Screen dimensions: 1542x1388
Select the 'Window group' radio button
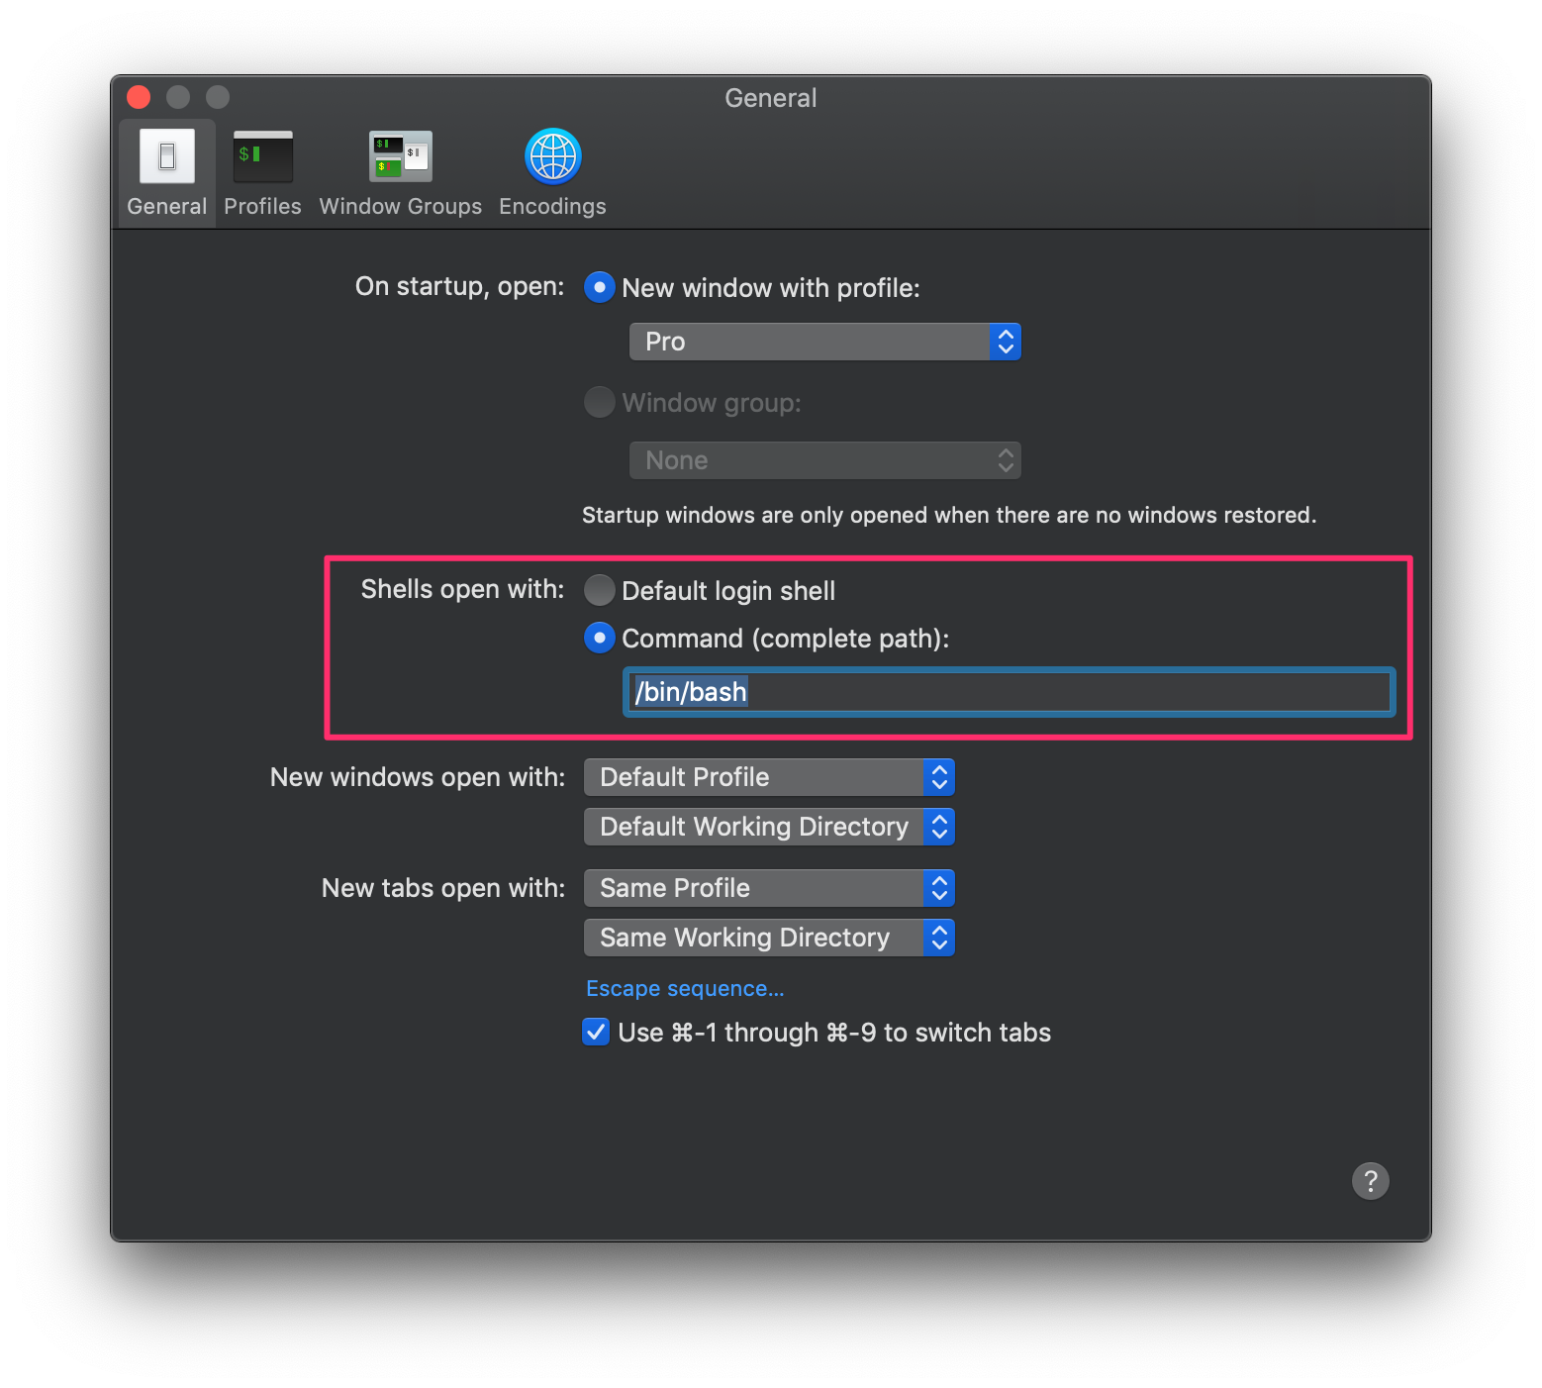599,403
